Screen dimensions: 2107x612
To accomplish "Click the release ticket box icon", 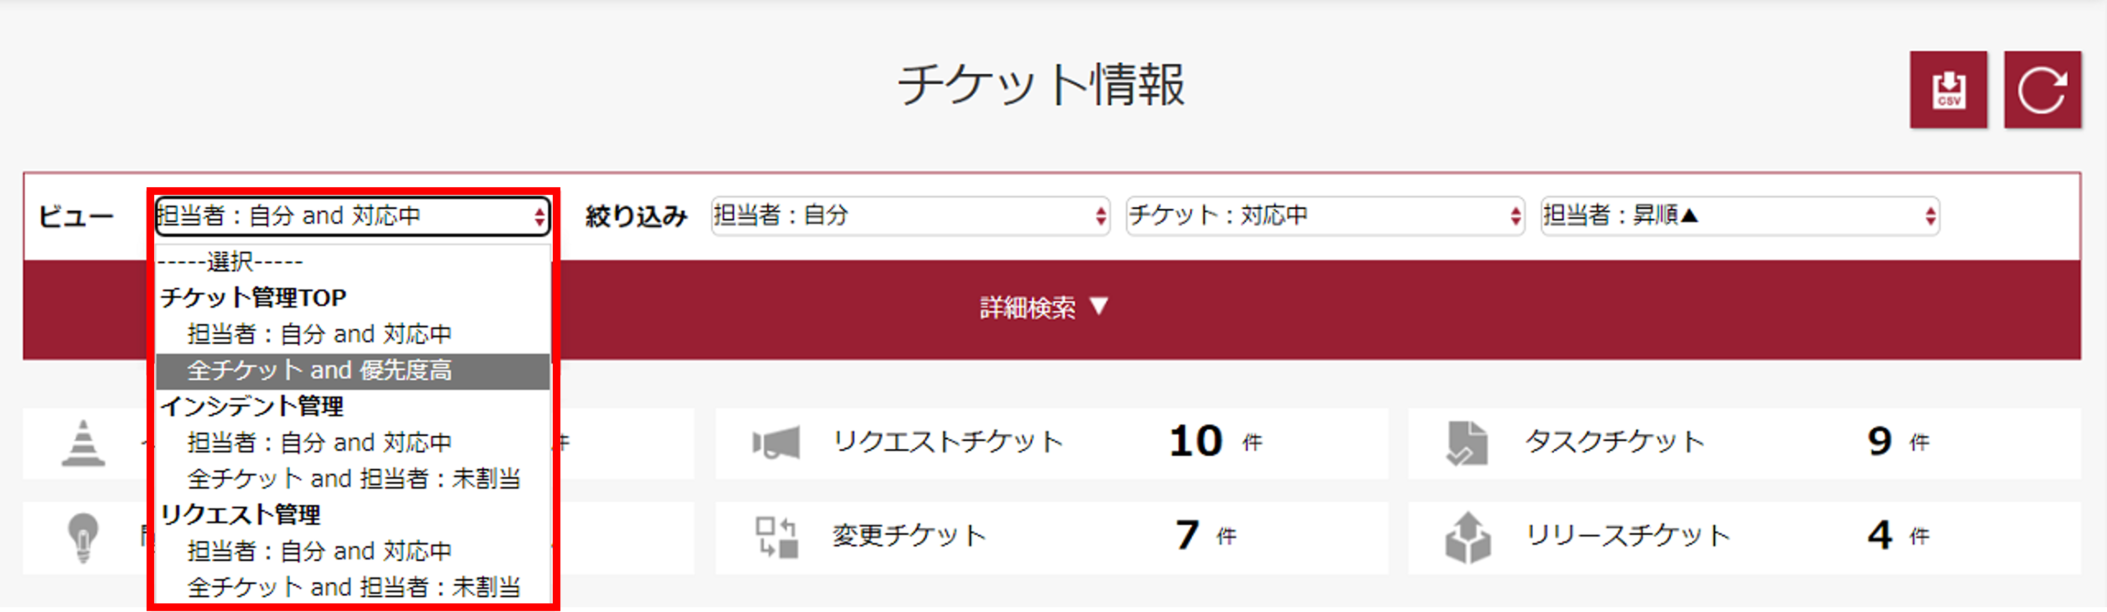I will [x=1468, y=538].
